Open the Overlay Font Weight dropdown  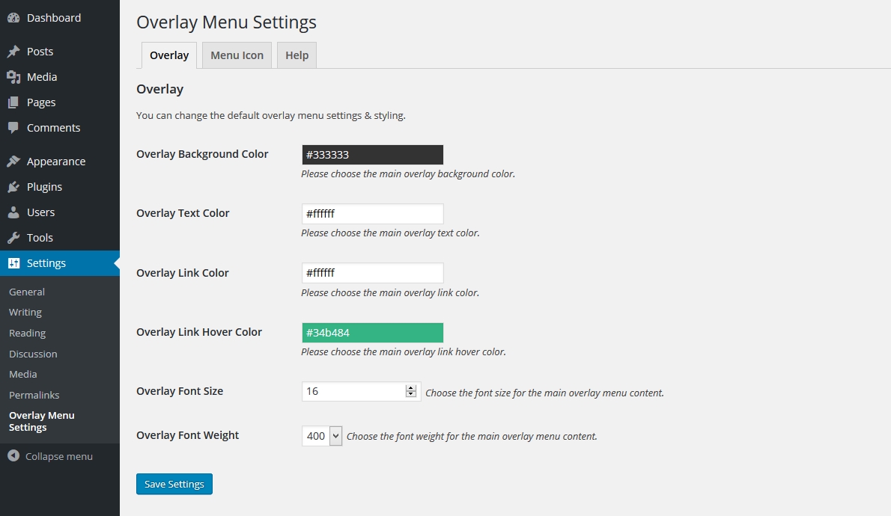tap(322, 436)
